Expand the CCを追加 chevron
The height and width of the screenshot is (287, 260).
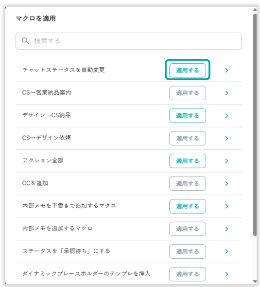[227, 183]
